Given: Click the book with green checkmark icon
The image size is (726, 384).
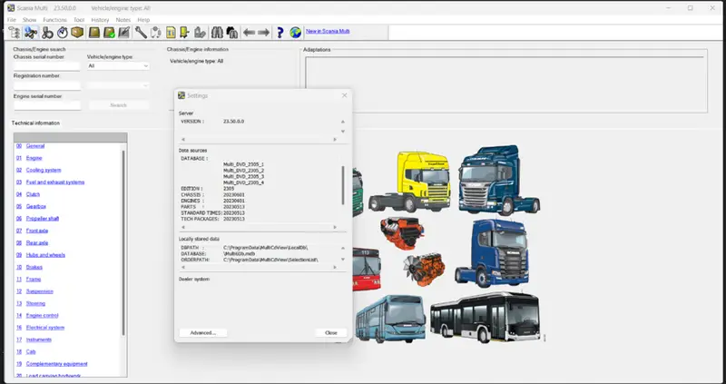Looking at the screenshot, I should coord(109,33).
